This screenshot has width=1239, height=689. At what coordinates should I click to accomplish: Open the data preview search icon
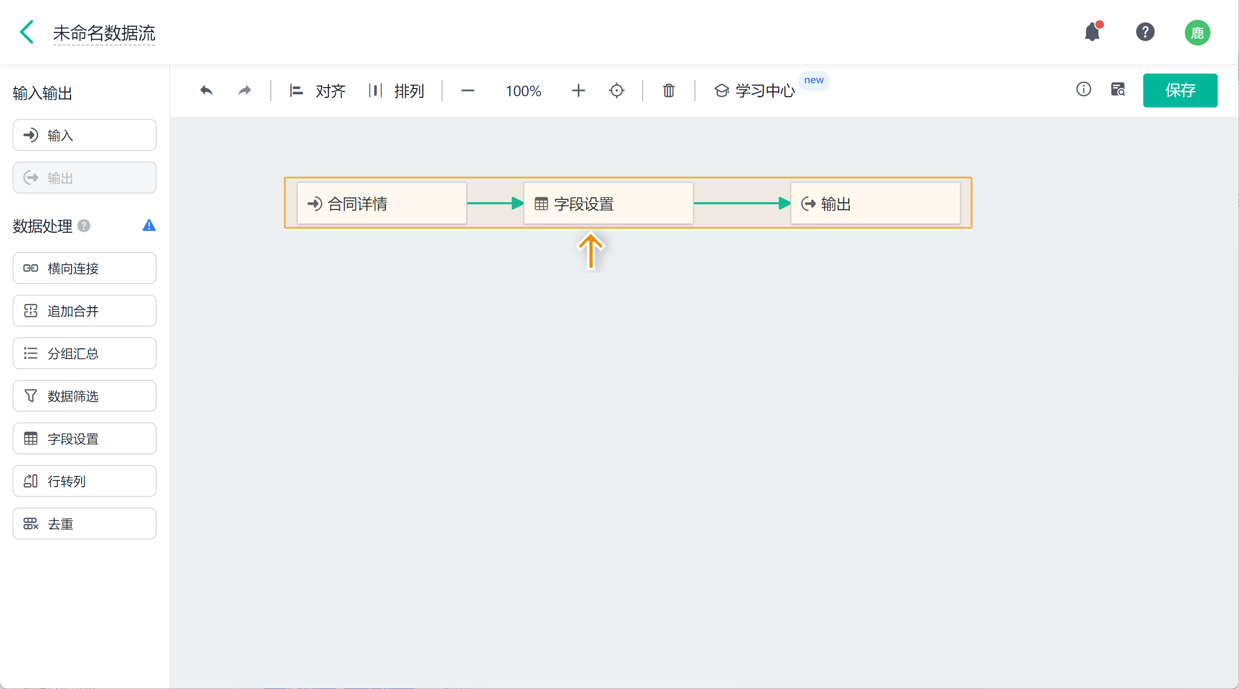click(x=1118, y=90)
